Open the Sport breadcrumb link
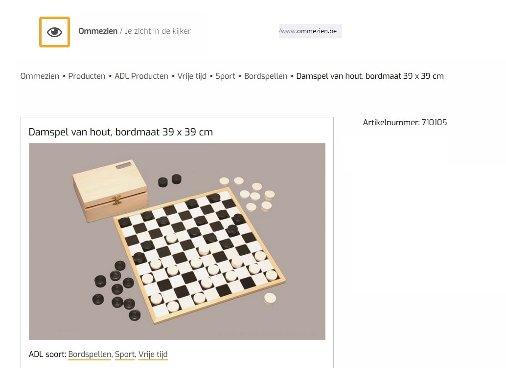This screenshot has width=506, height=376. click(x=225, y=76)
